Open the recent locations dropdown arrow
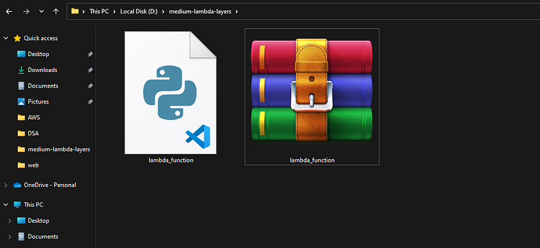 click(41, 11)
